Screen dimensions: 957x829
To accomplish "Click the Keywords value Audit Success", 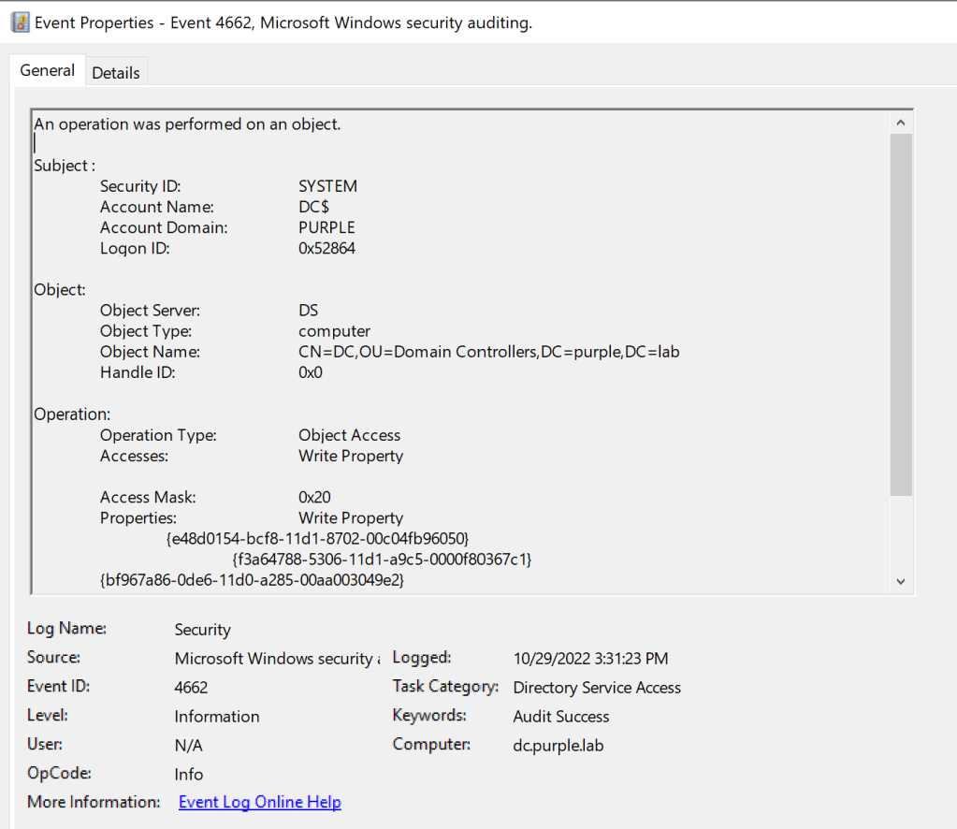I will click(x=561, y=716).
